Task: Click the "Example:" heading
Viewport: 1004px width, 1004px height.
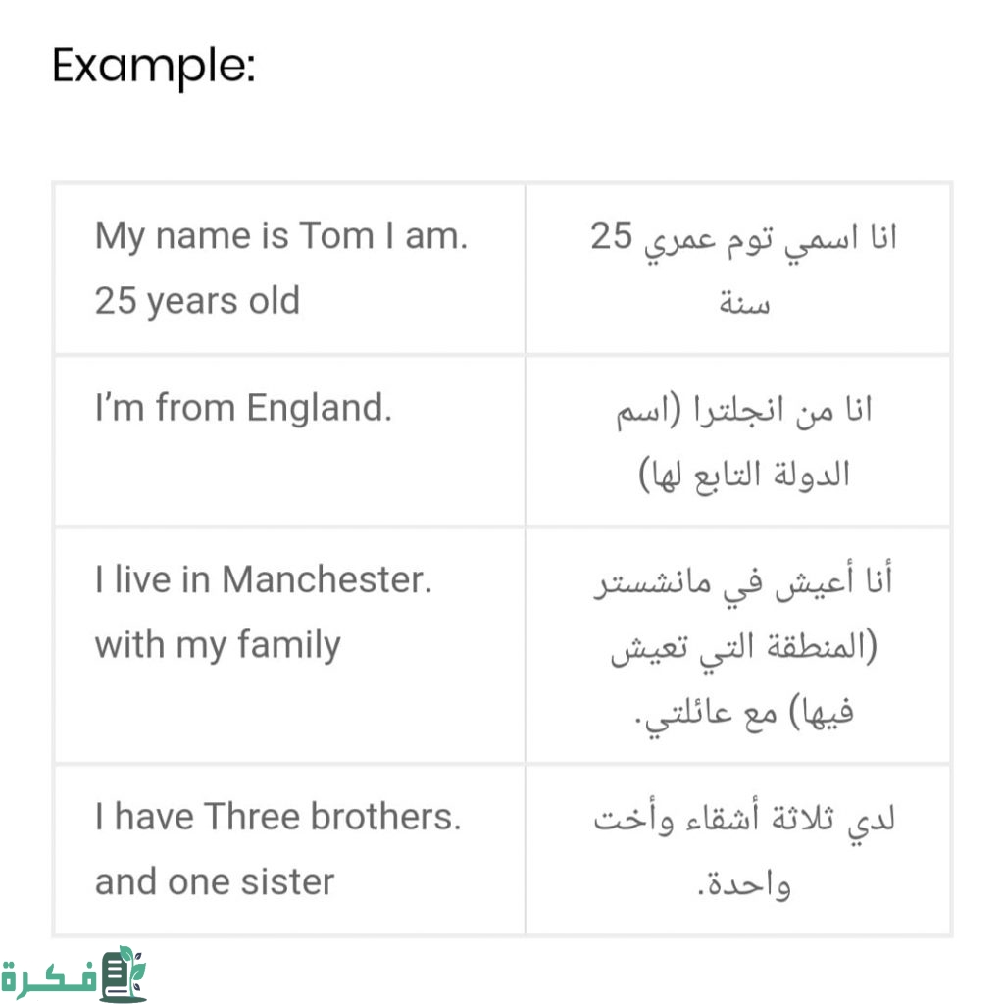Action: 153,67
